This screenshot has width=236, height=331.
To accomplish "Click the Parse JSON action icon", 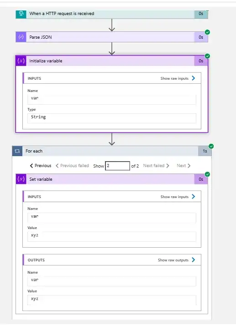I will [21, 37].
